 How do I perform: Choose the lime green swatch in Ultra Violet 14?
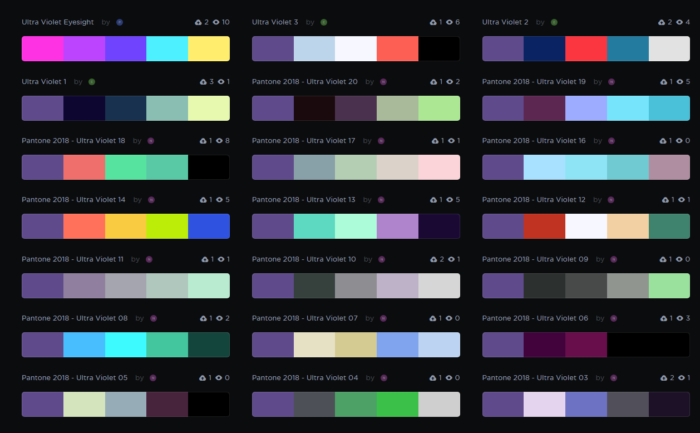(x=167, y=227)
